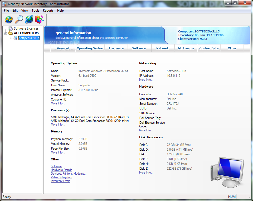Screen dimensions: 253x201
Task: Click the colorful boxes toolbar icon
Action: point(39,20)
